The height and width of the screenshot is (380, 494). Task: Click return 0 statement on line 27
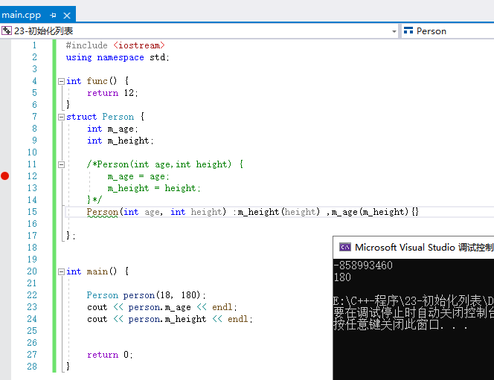(109, 355)
